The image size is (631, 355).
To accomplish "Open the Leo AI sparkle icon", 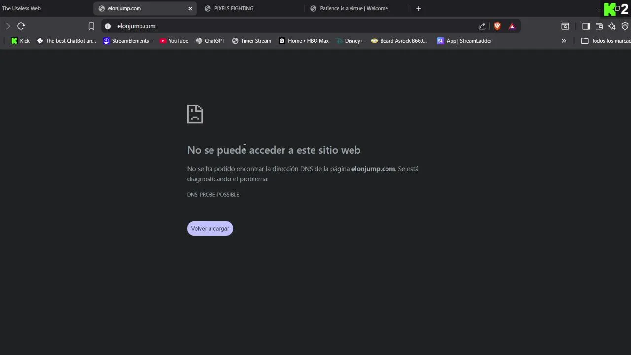I will (612, 26).
